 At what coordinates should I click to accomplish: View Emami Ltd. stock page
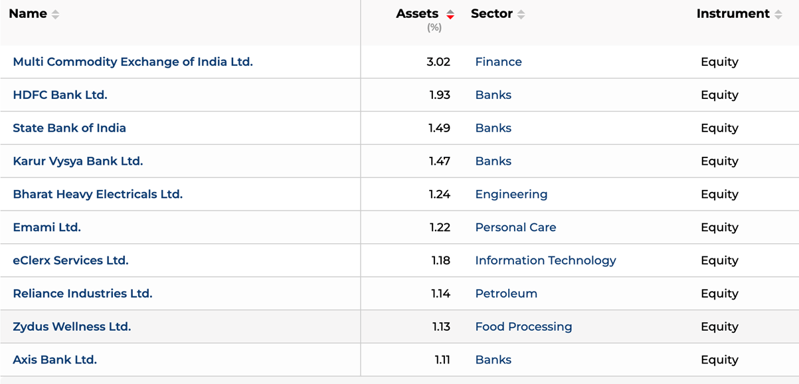[x=46, y=227]
